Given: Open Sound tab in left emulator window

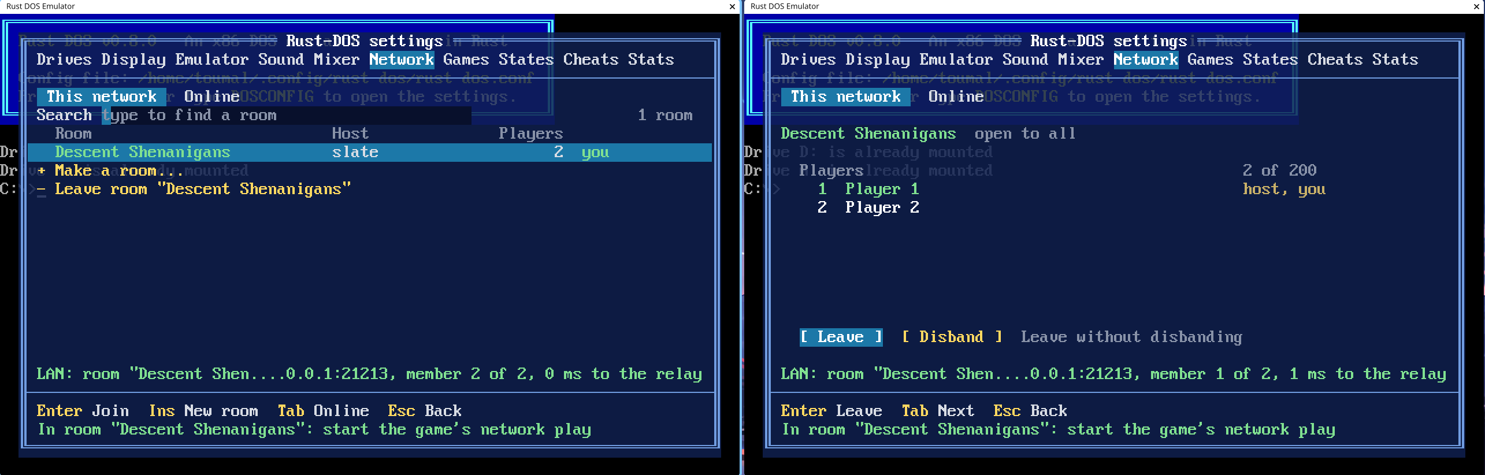Looking at the screenshot, I should pos(281,60).
